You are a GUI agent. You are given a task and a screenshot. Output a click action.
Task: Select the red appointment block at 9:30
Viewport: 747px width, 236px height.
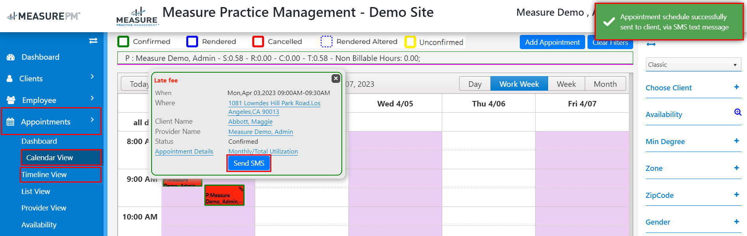(x=224, y=195)
